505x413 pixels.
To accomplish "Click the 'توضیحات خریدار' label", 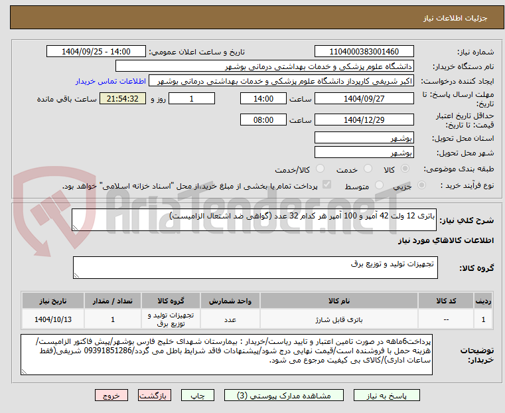I will click(477, 355).
